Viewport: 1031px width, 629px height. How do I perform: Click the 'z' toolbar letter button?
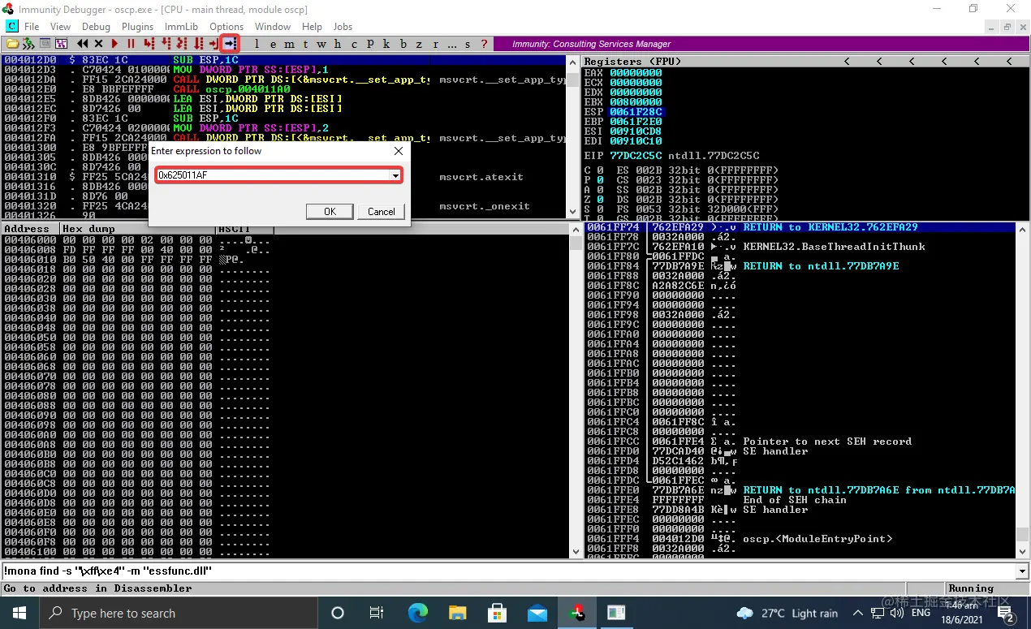(419, 44)
